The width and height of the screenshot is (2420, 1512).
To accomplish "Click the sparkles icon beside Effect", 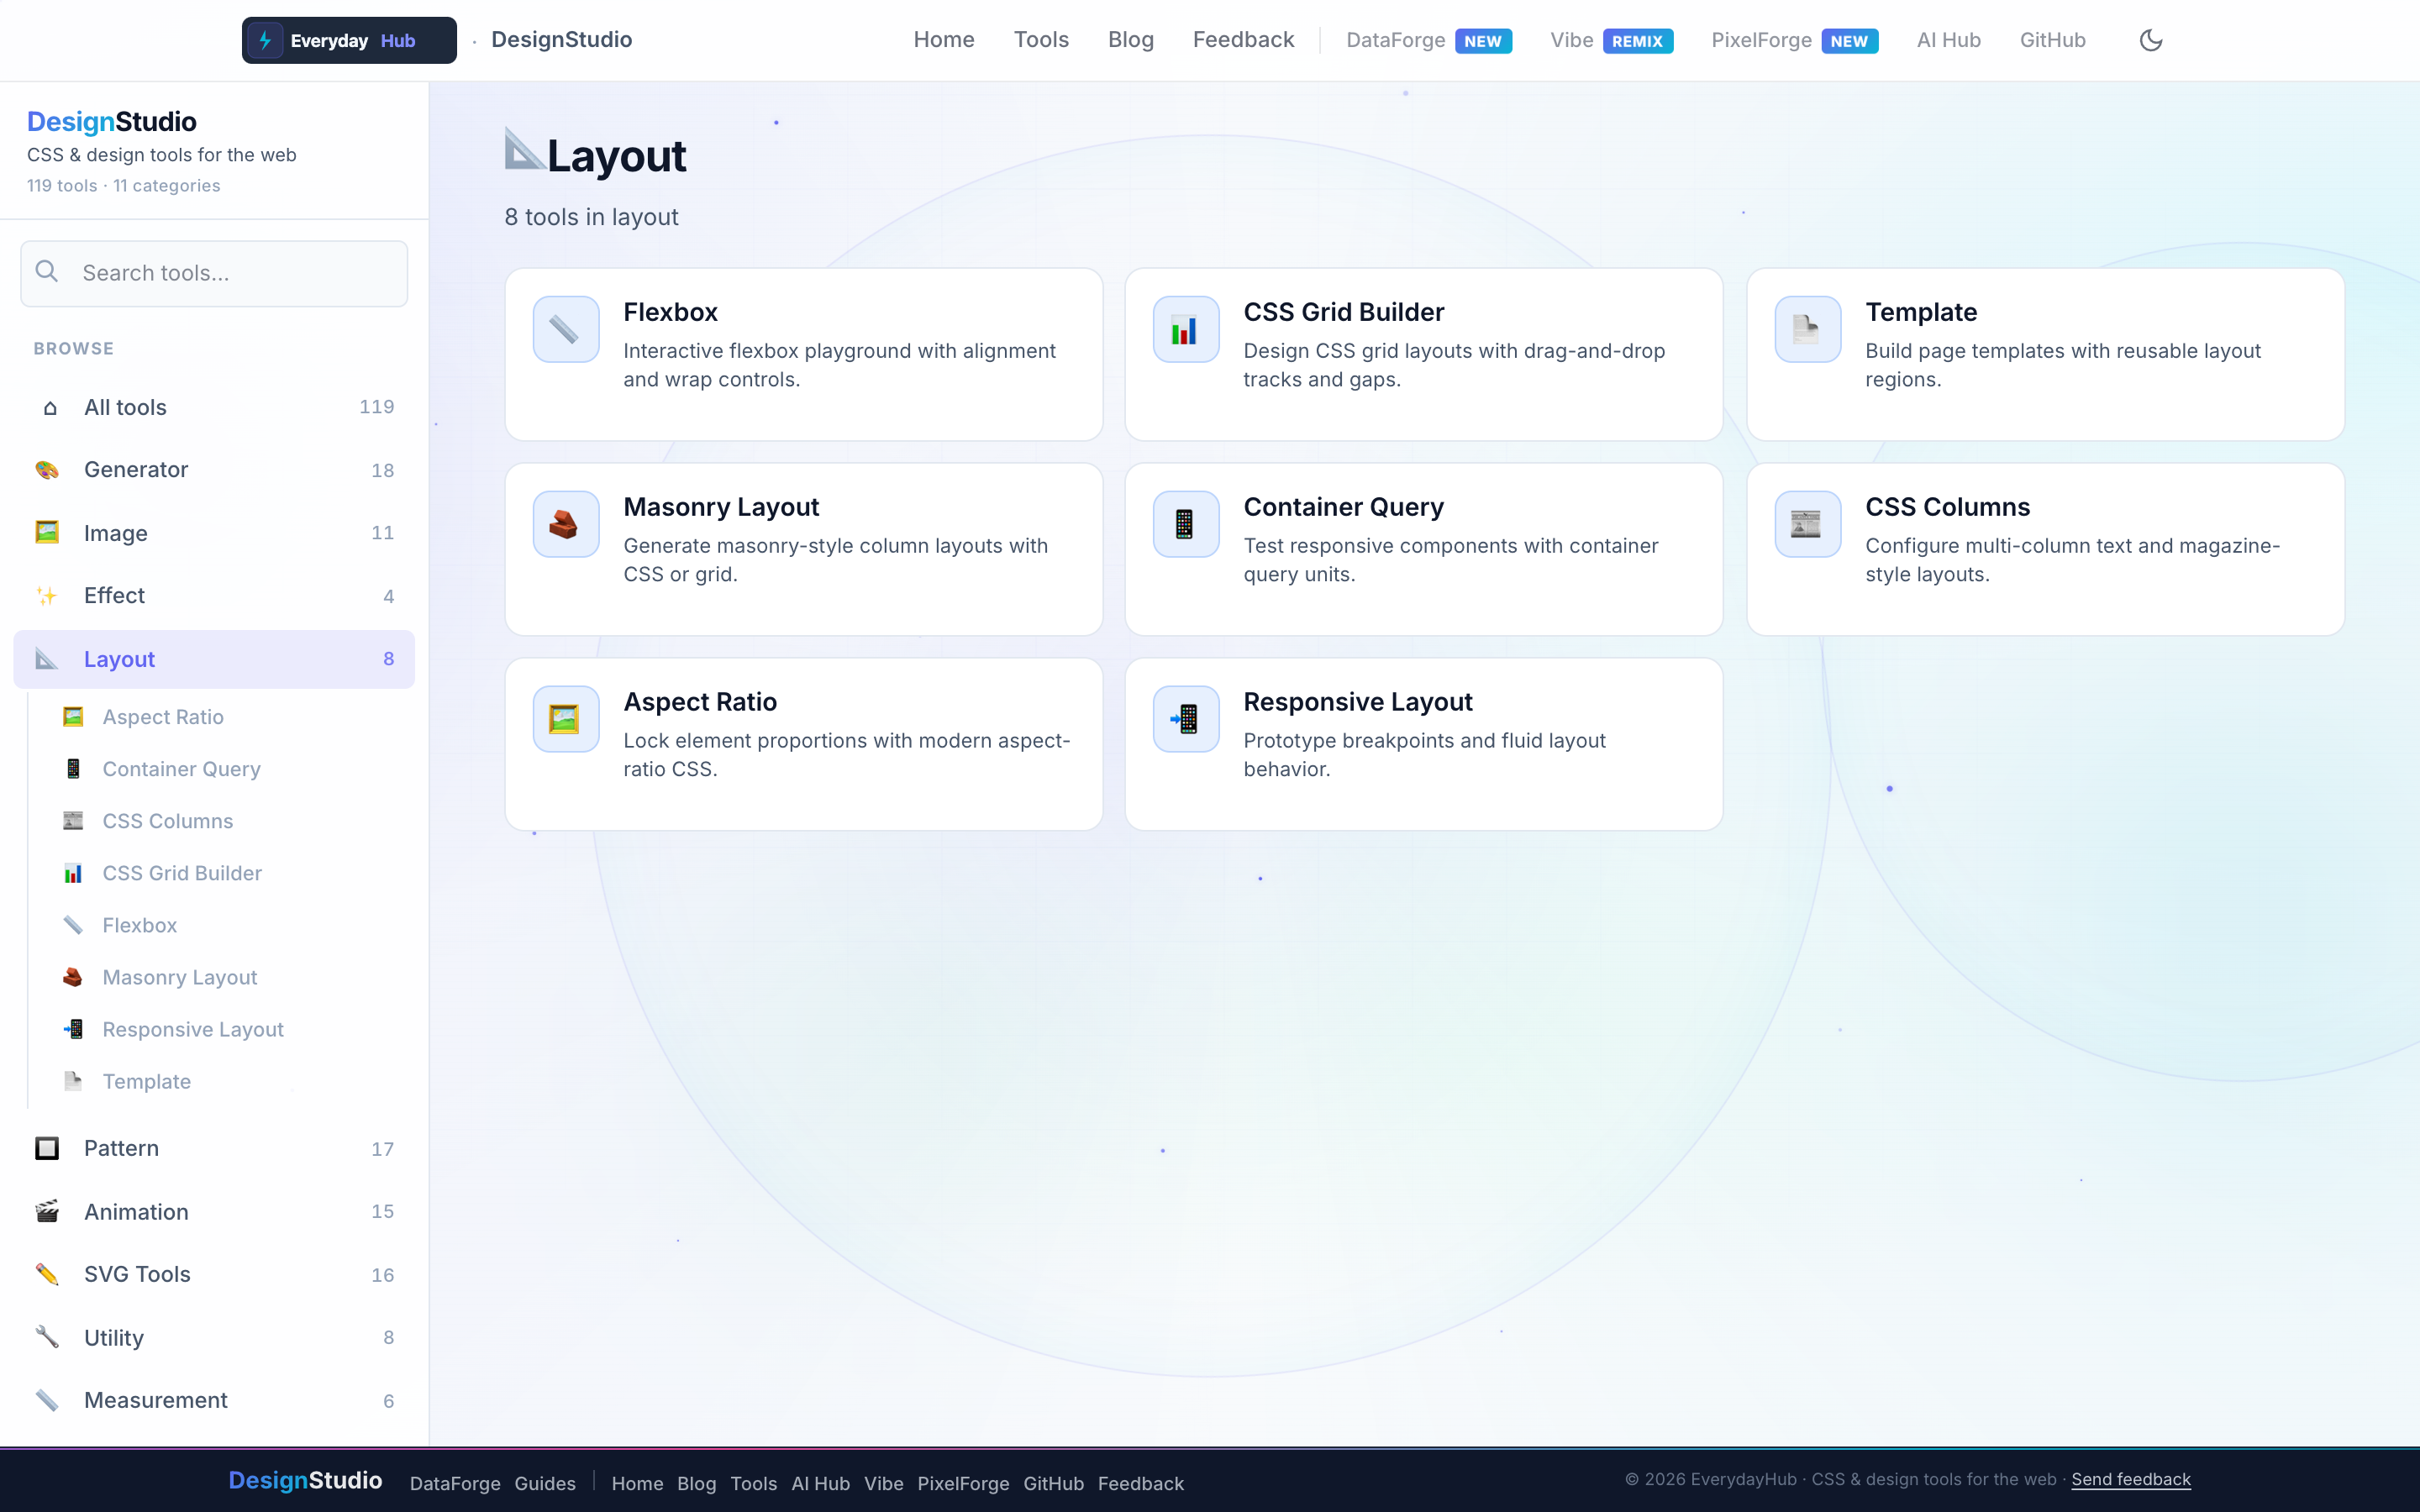I will click(x=47, y=596).
